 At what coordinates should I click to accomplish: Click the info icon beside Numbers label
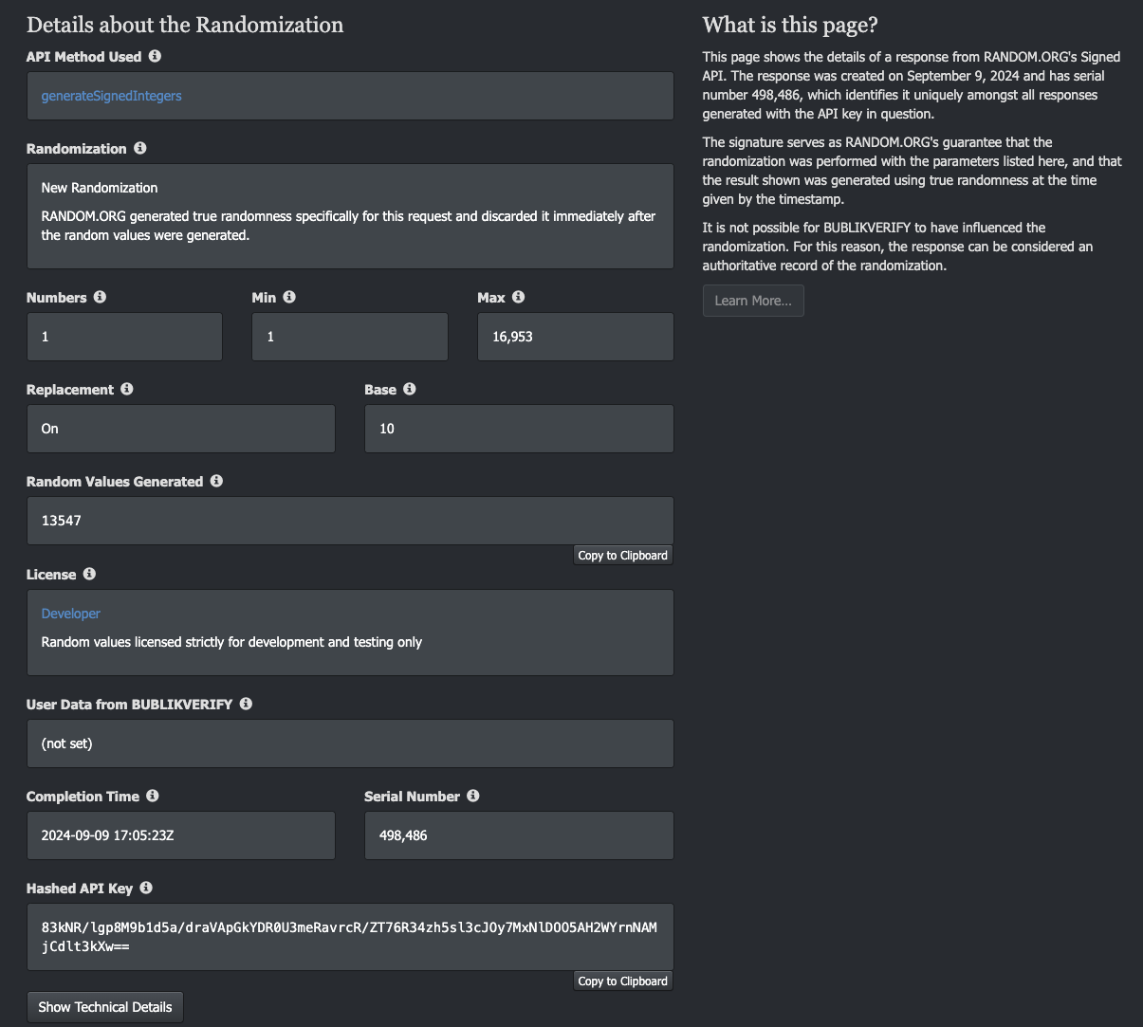(100, 297)
